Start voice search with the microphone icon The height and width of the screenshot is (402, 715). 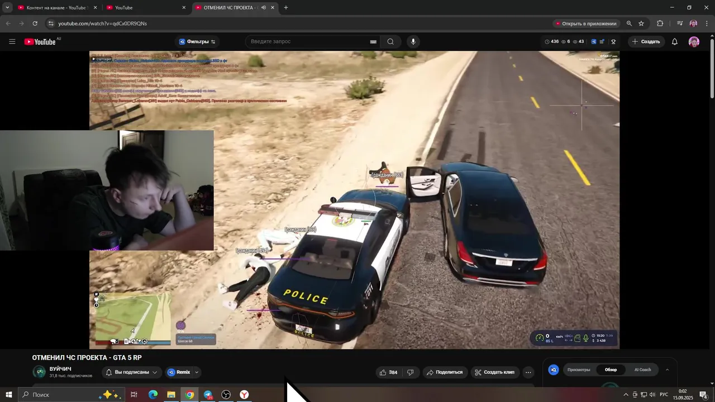coord(413,41)
